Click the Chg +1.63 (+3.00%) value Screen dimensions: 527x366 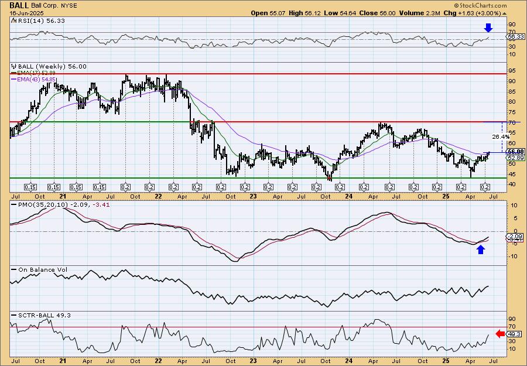point(472,13)
